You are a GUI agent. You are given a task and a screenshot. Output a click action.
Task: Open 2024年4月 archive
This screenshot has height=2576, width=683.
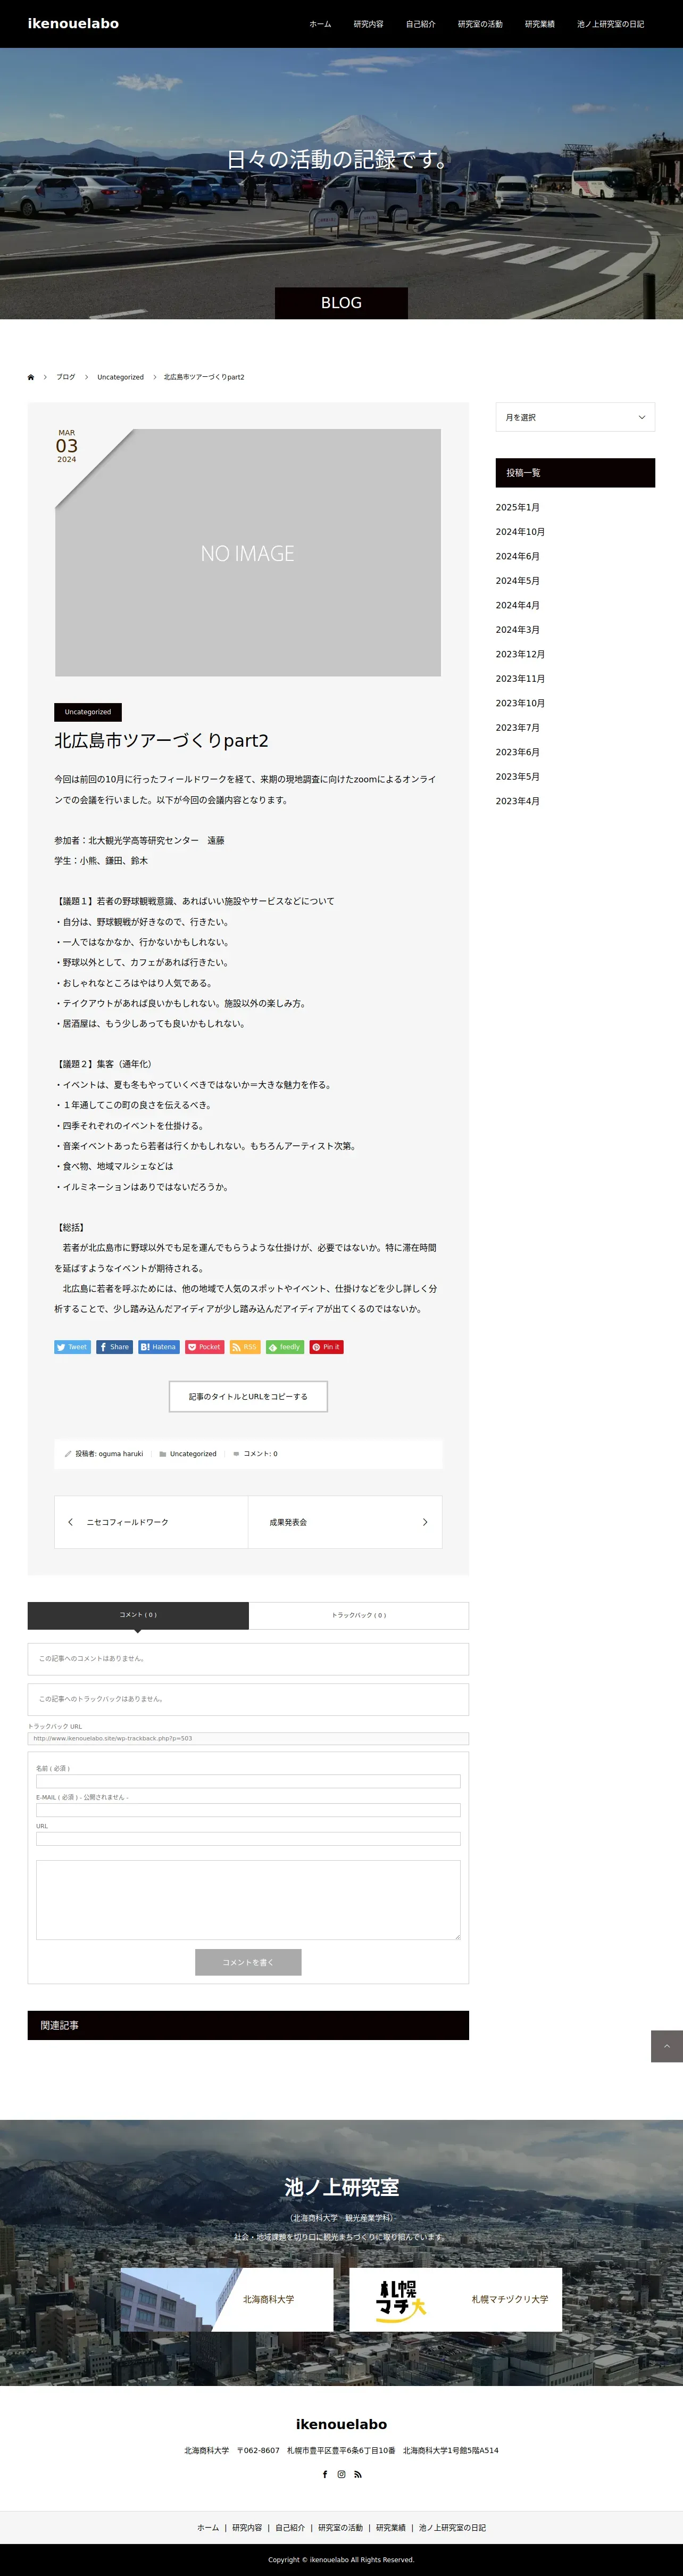(518, 605)
